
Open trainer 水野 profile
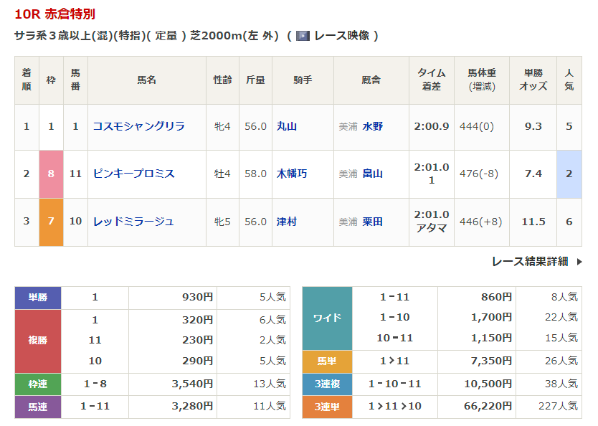372,126
